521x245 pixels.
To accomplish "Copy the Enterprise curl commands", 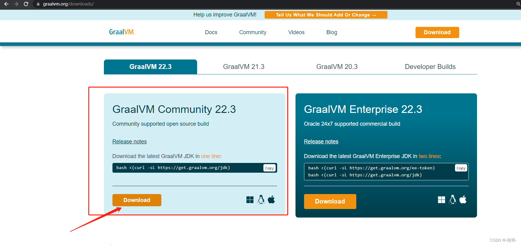I will [x=461, y=168].
